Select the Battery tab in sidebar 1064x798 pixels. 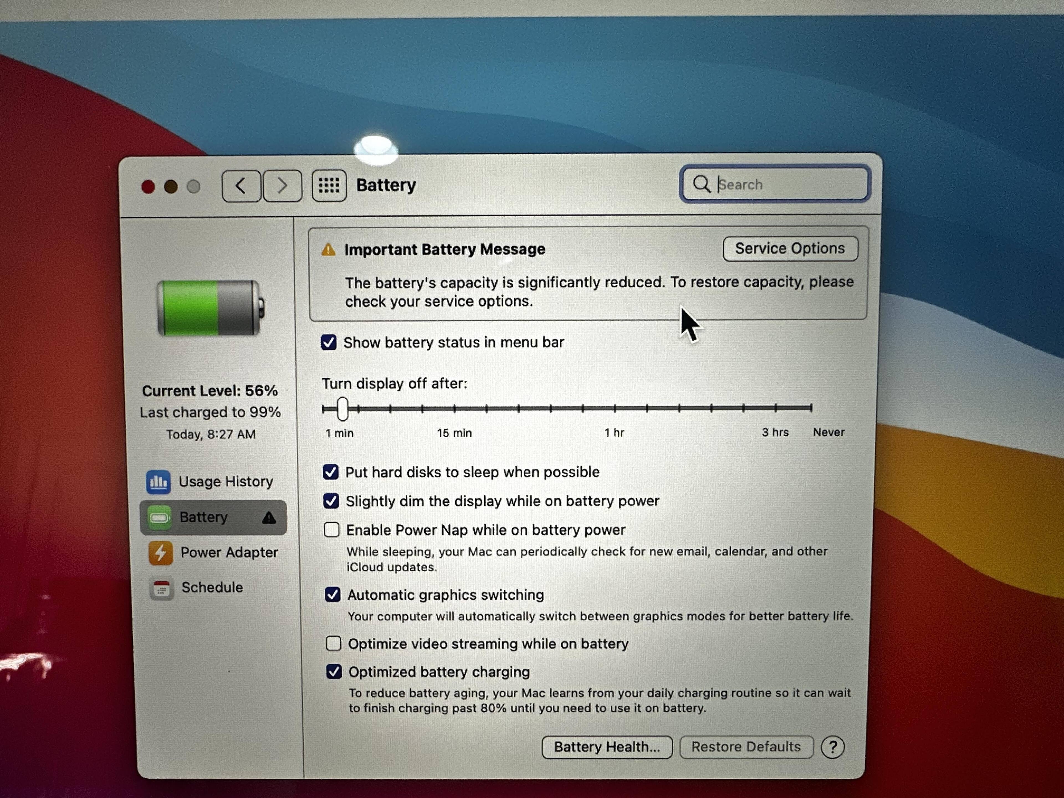(203, 517)
